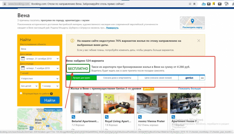Image resolution: width=234 pixels, height=134 pixels.
Task: Click the 'БЕСПЛАТНО' taxi offer badge
Action: (x=78, y=69)
